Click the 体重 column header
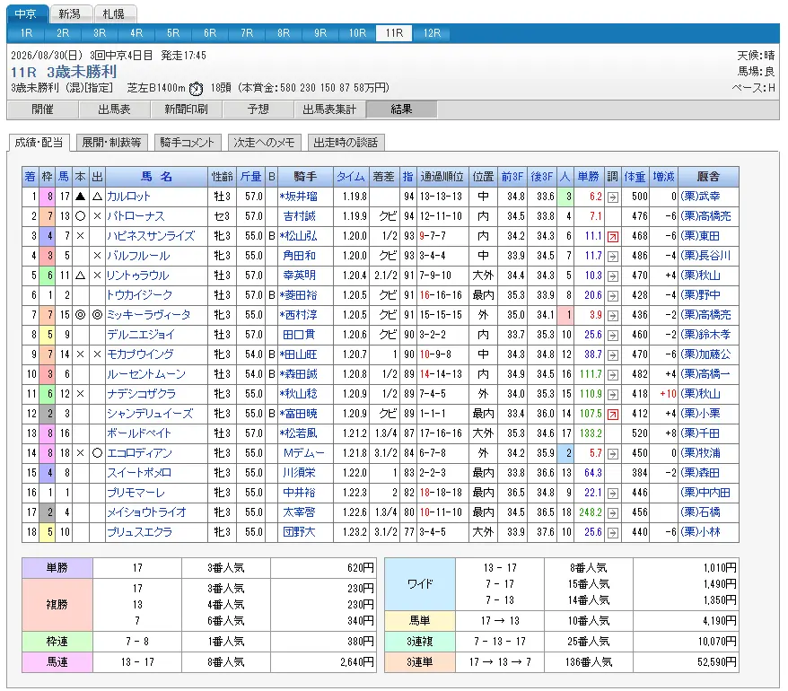This screenshot has width=788, height=691. pyautogui.click(x=635, y=177)
